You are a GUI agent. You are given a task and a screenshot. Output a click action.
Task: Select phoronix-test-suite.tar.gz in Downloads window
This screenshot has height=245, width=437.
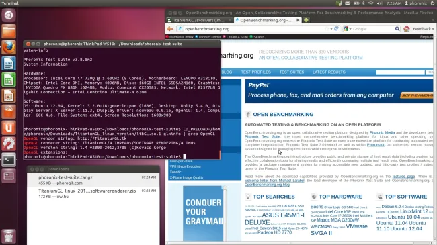pyautogui.click(x=93, y=180)
